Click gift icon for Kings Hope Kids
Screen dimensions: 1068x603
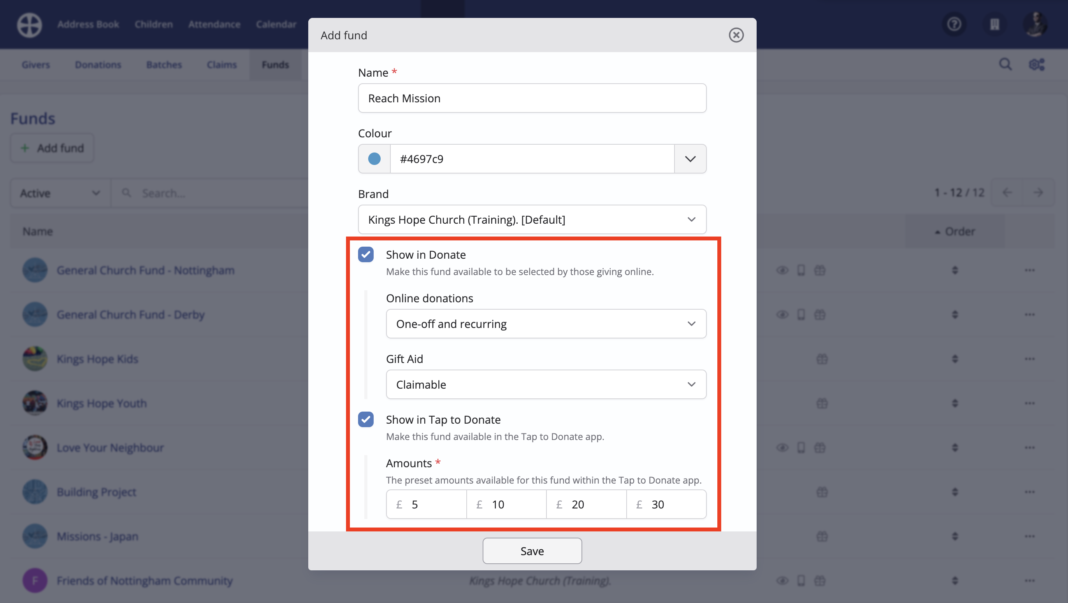pyautogui.click(x=822, y=359)
